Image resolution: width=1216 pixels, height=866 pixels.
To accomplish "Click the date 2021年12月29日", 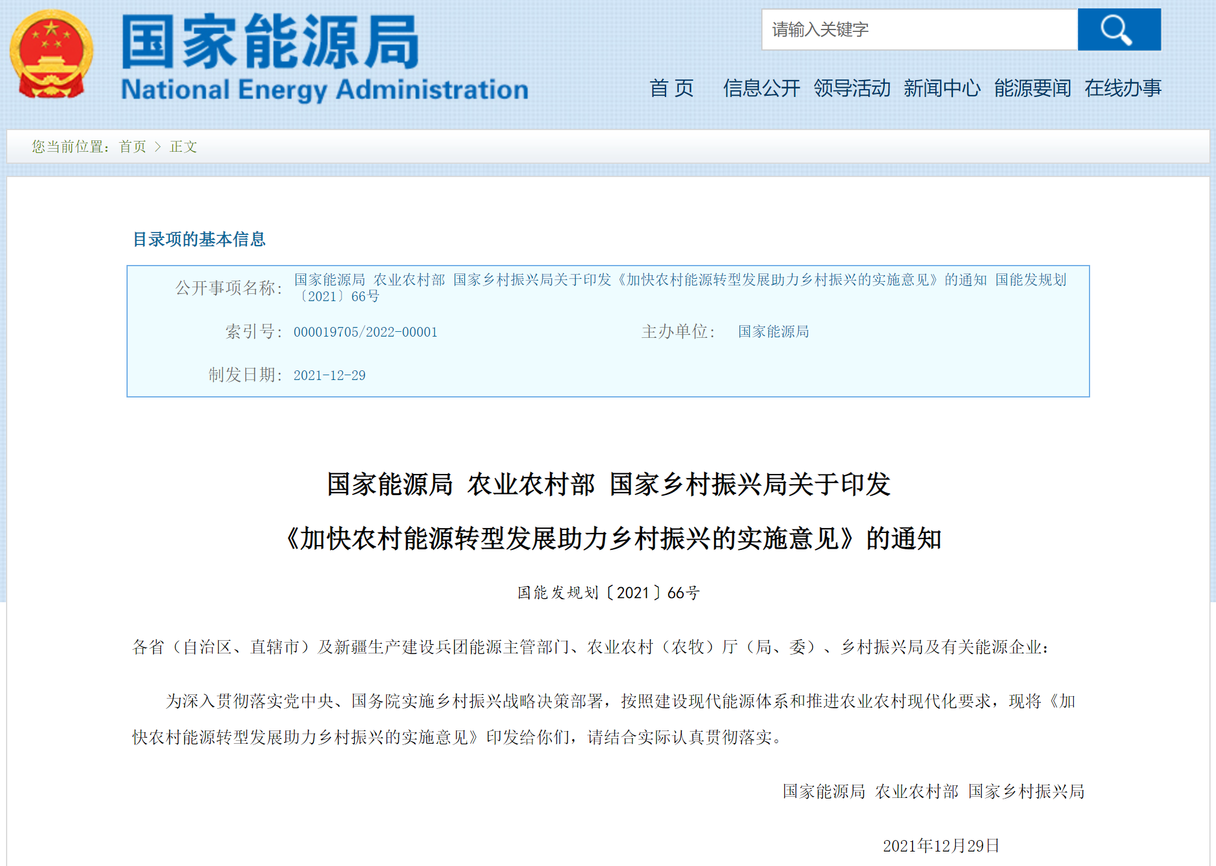I will 941,846.
